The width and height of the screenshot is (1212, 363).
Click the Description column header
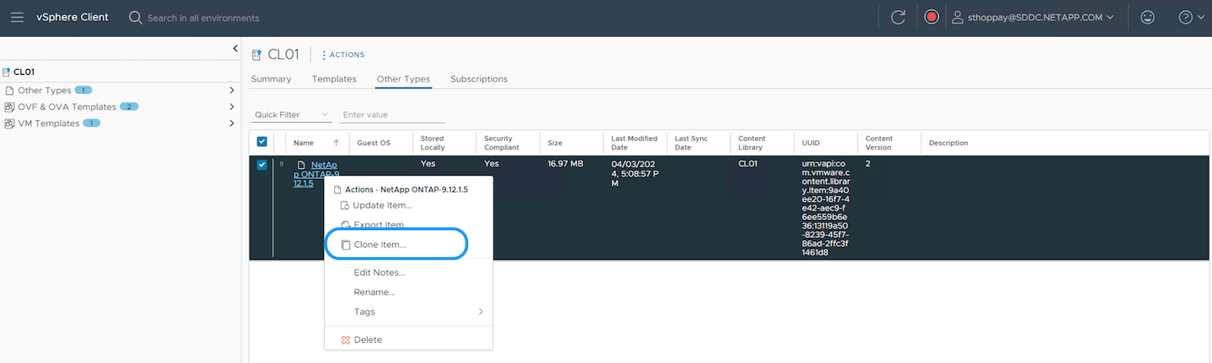[x=949, y=143]
